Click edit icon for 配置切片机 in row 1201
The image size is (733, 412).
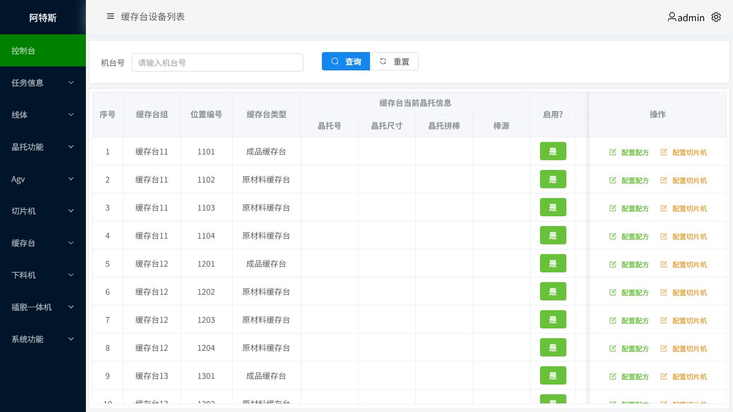point(664,264)
